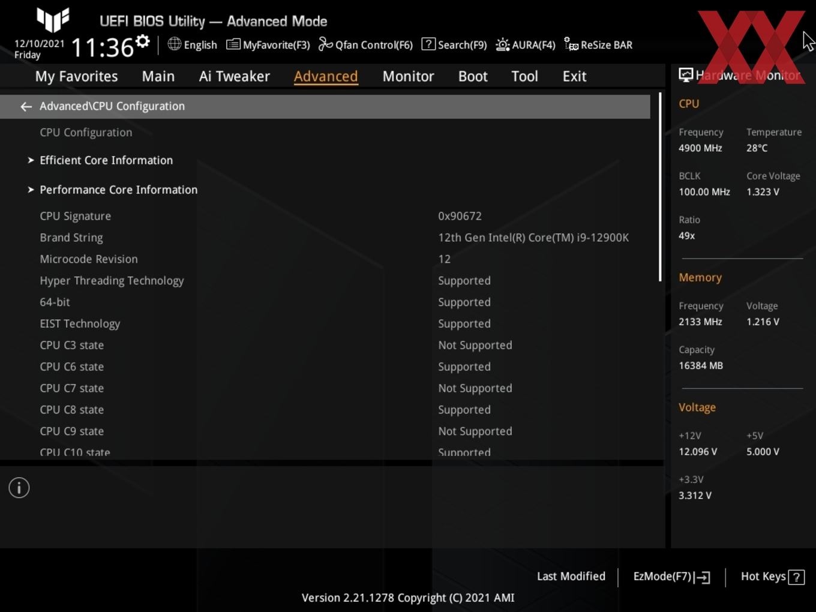
Task: Switch to Main tab
Action: (158, 76)
